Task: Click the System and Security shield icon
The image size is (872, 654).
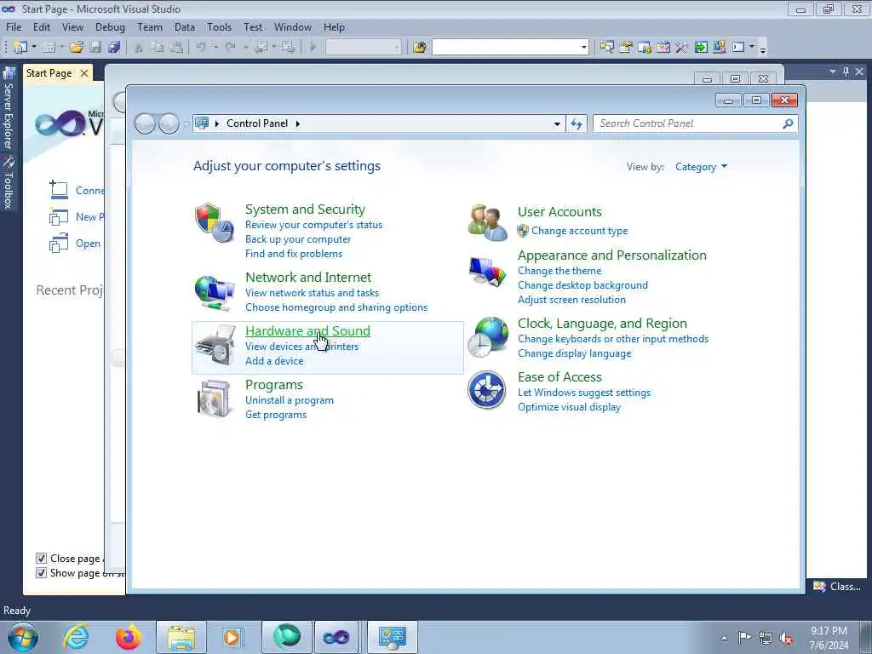Action: [x=215, y=222]
